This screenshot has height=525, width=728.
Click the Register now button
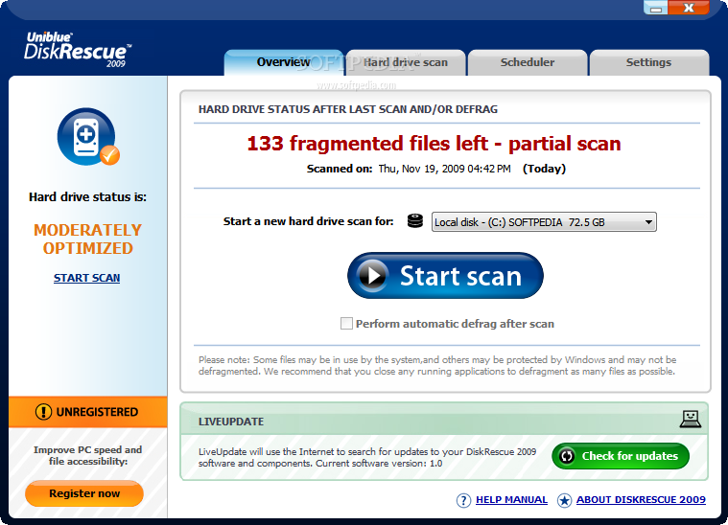[84, 493]
